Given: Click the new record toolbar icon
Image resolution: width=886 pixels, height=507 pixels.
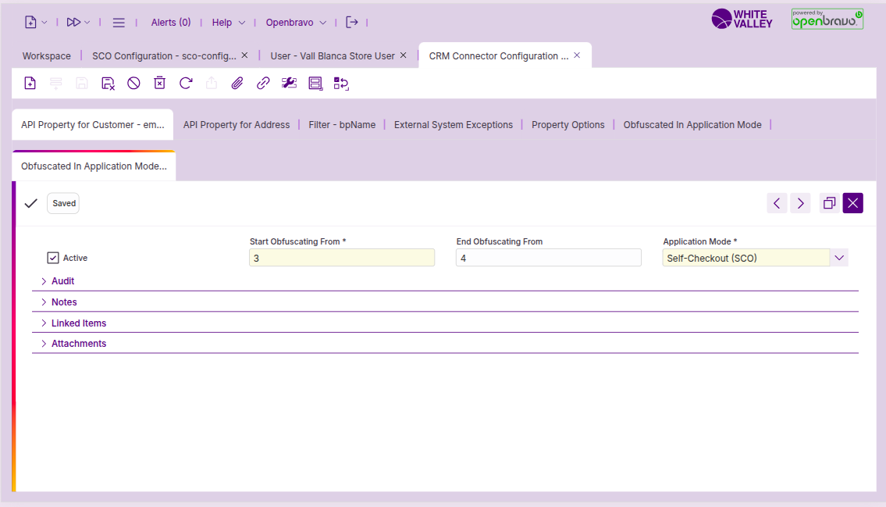Looking at the screenshot, I should pyautogui.click(x=30, y=83).
